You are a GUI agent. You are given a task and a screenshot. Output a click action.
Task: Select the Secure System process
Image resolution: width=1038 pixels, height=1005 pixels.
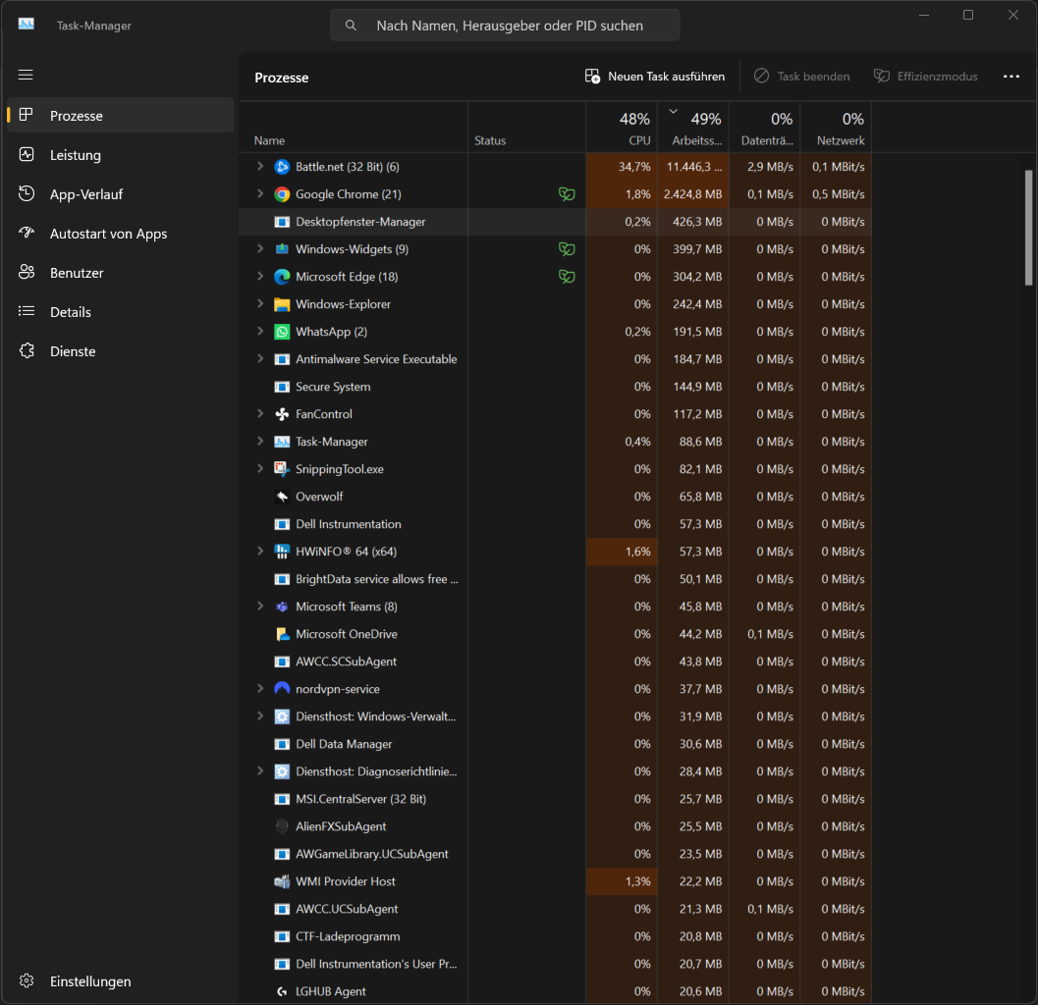pos(555,387)
